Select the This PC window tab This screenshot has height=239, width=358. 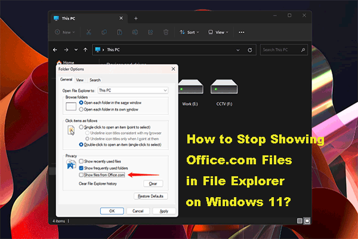tap(89, 19)
